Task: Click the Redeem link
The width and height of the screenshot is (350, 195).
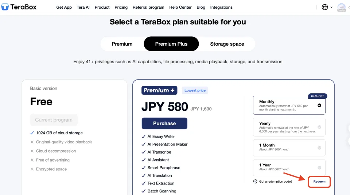Action: (319, 182)
